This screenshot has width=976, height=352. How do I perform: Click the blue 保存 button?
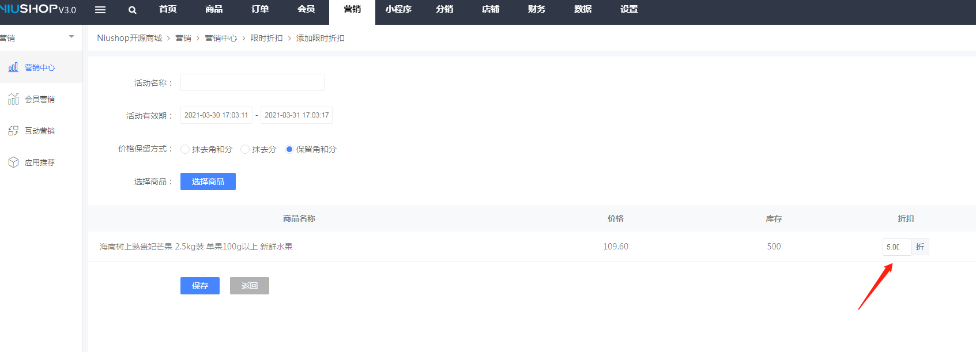[200, 286]
